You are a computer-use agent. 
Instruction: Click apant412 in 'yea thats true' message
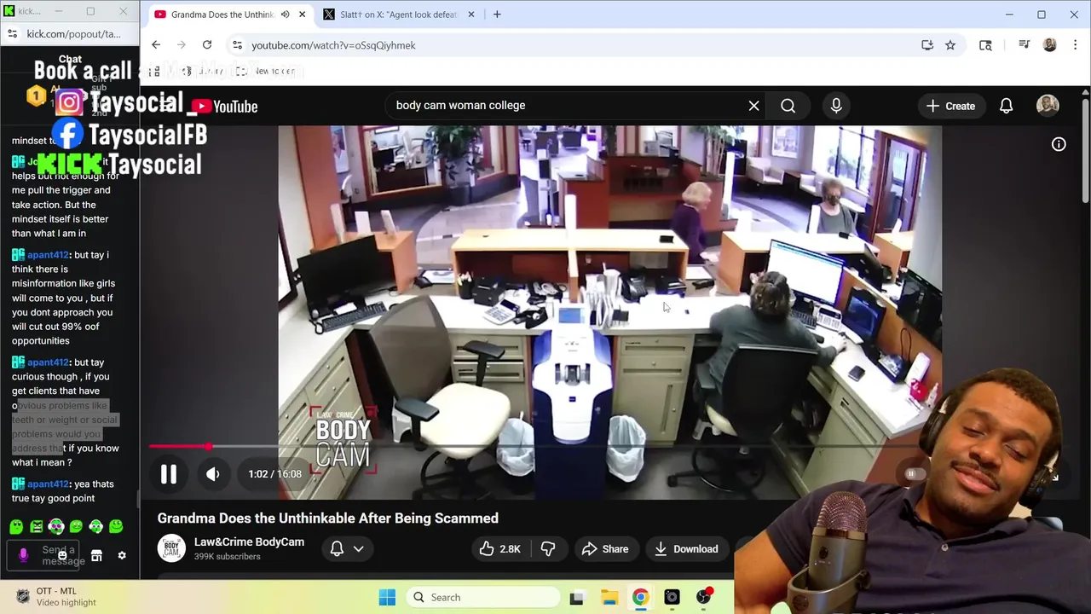click(48, 484)
